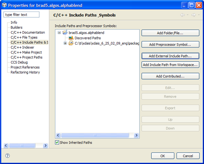
Task: Open C/C++ Documentation settings
Action: pos(28,32)
